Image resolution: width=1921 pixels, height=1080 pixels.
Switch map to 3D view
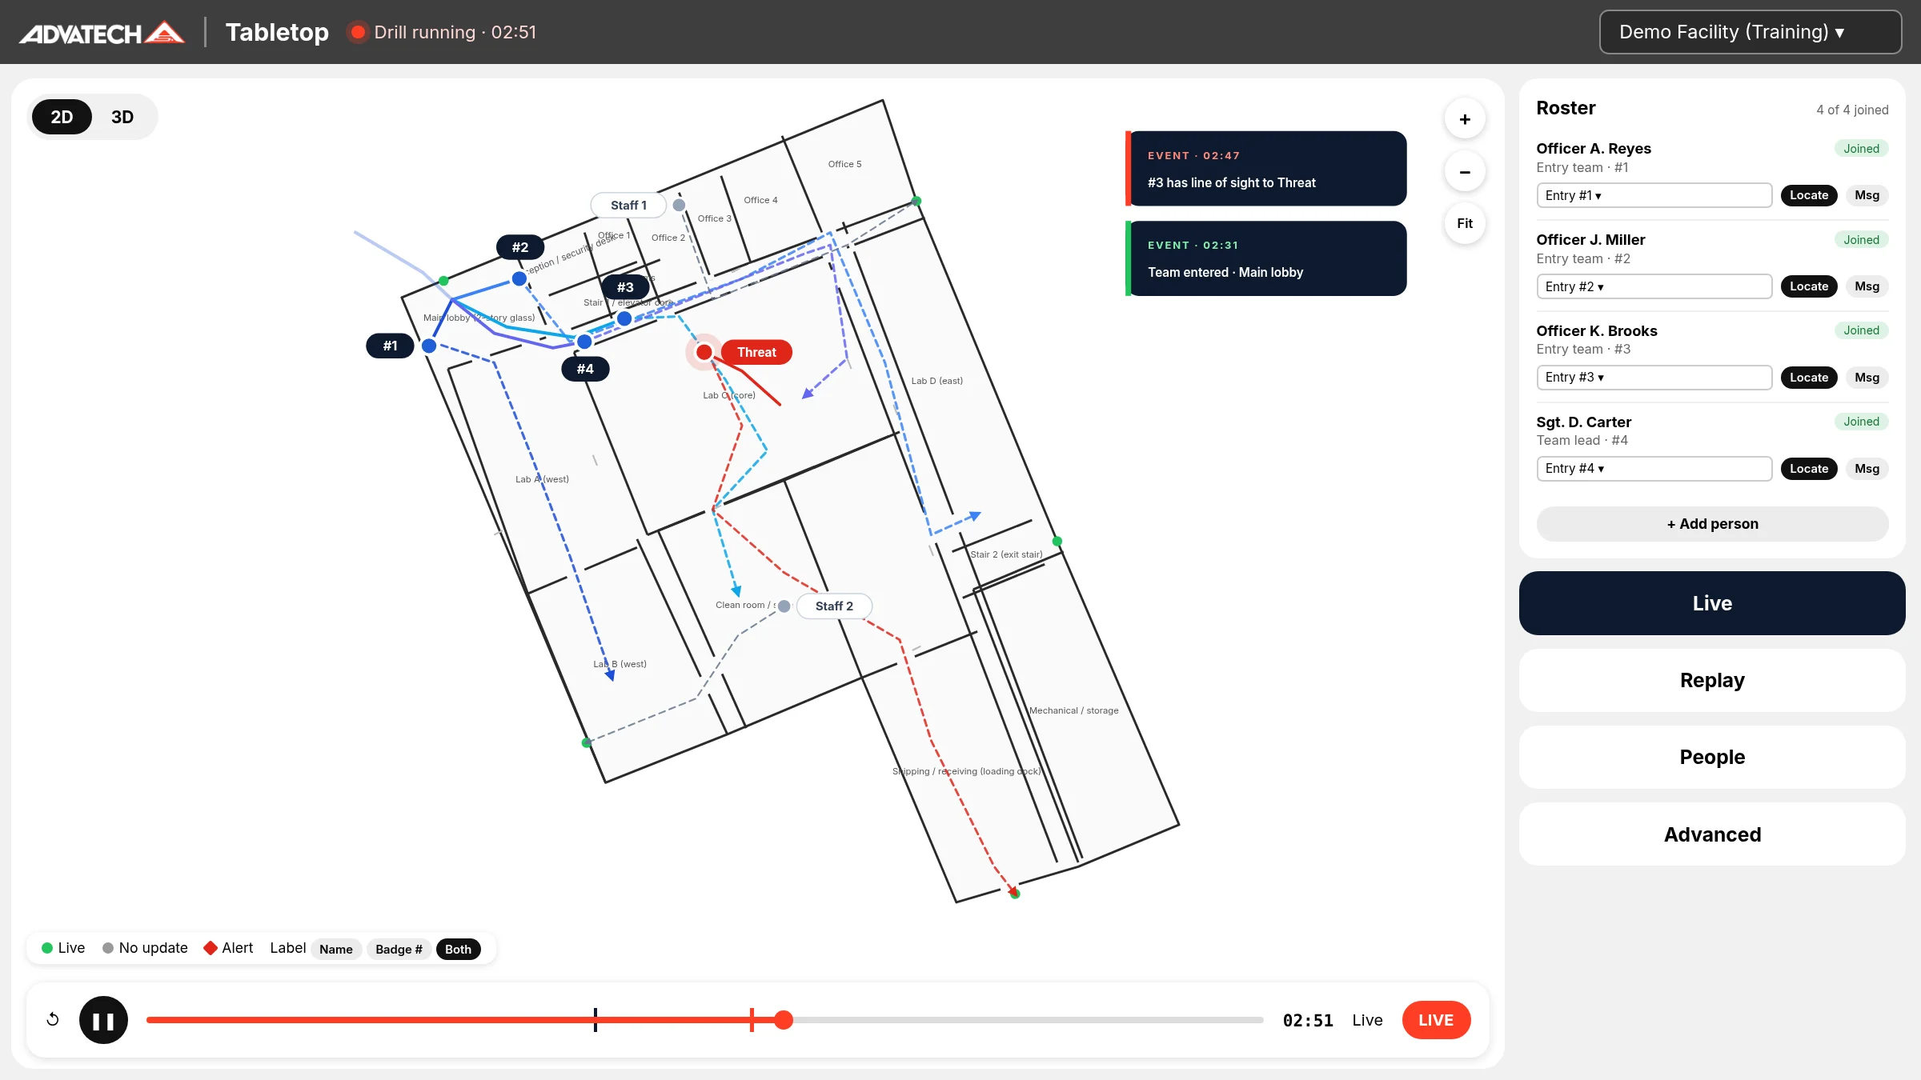(122, 117)
